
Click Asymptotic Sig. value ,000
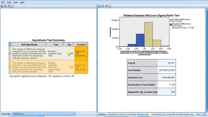[x=173, y=92]
